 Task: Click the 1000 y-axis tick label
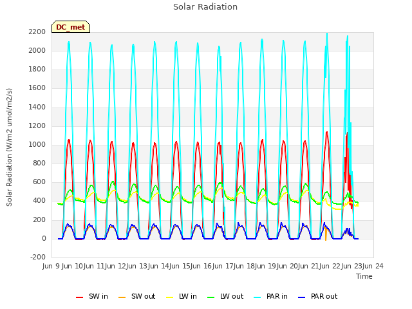click(37, 144)
